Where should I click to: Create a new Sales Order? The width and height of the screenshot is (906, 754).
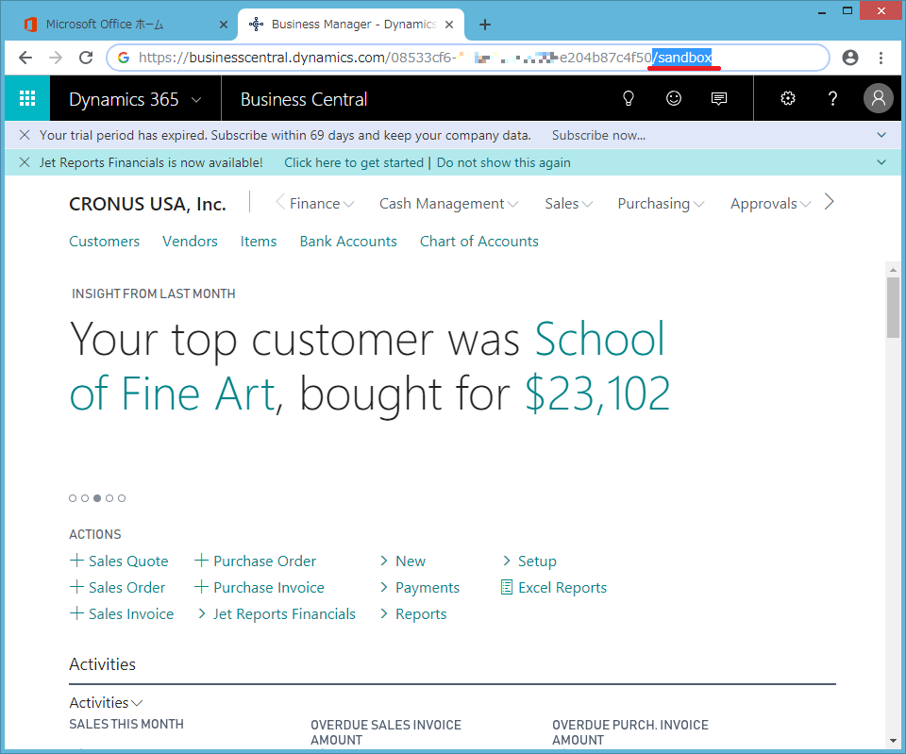point(117,588)
